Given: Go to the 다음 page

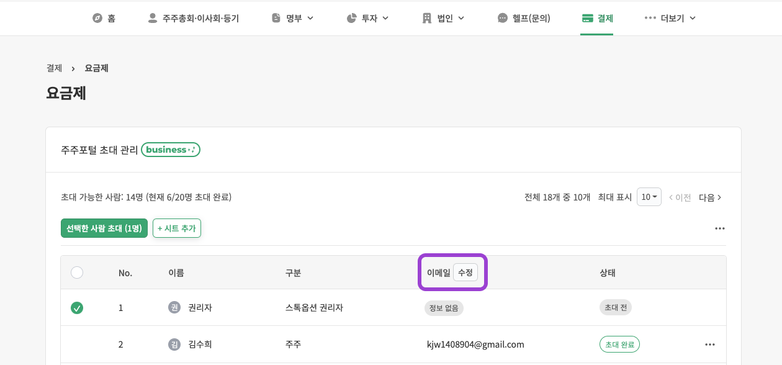Looking at the screenshot, I should [710, 197].
